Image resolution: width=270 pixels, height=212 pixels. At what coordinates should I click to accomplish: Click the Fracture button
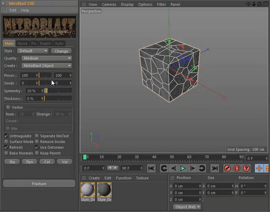(39, 184)
